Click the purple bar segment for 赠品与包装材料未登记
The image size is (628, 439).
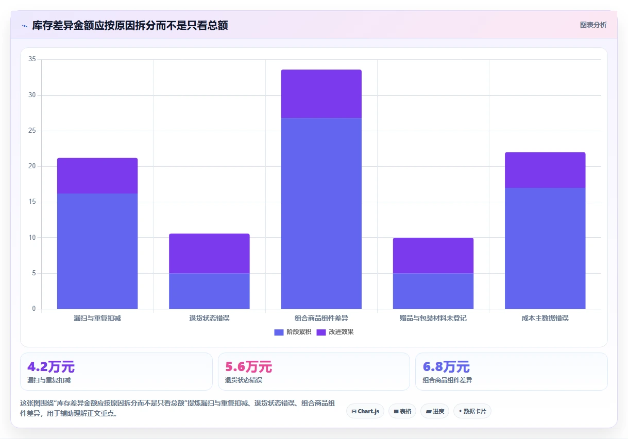pos(433,255)
